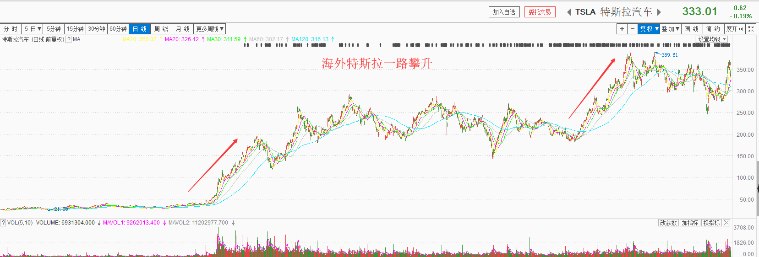Screen dimensions: 759x257
Task: Click the 换指标 change indicator button
Action: click(x=712, y=223)
